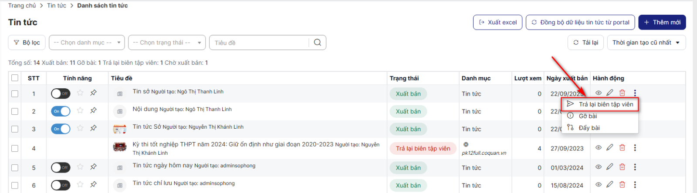Open the "Chọn danh mục" dropdown

tap(87, 43)
